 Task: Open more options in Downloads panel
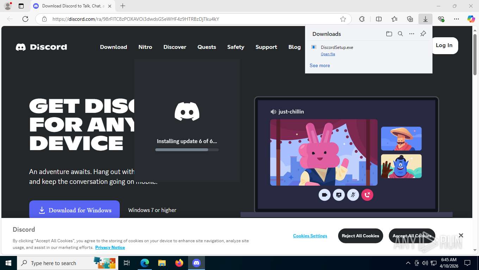(412, 34)
